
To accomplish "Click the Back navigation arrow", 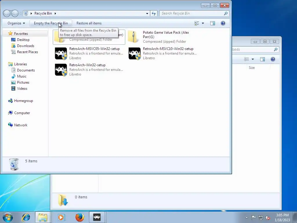I will coord(7,13).
